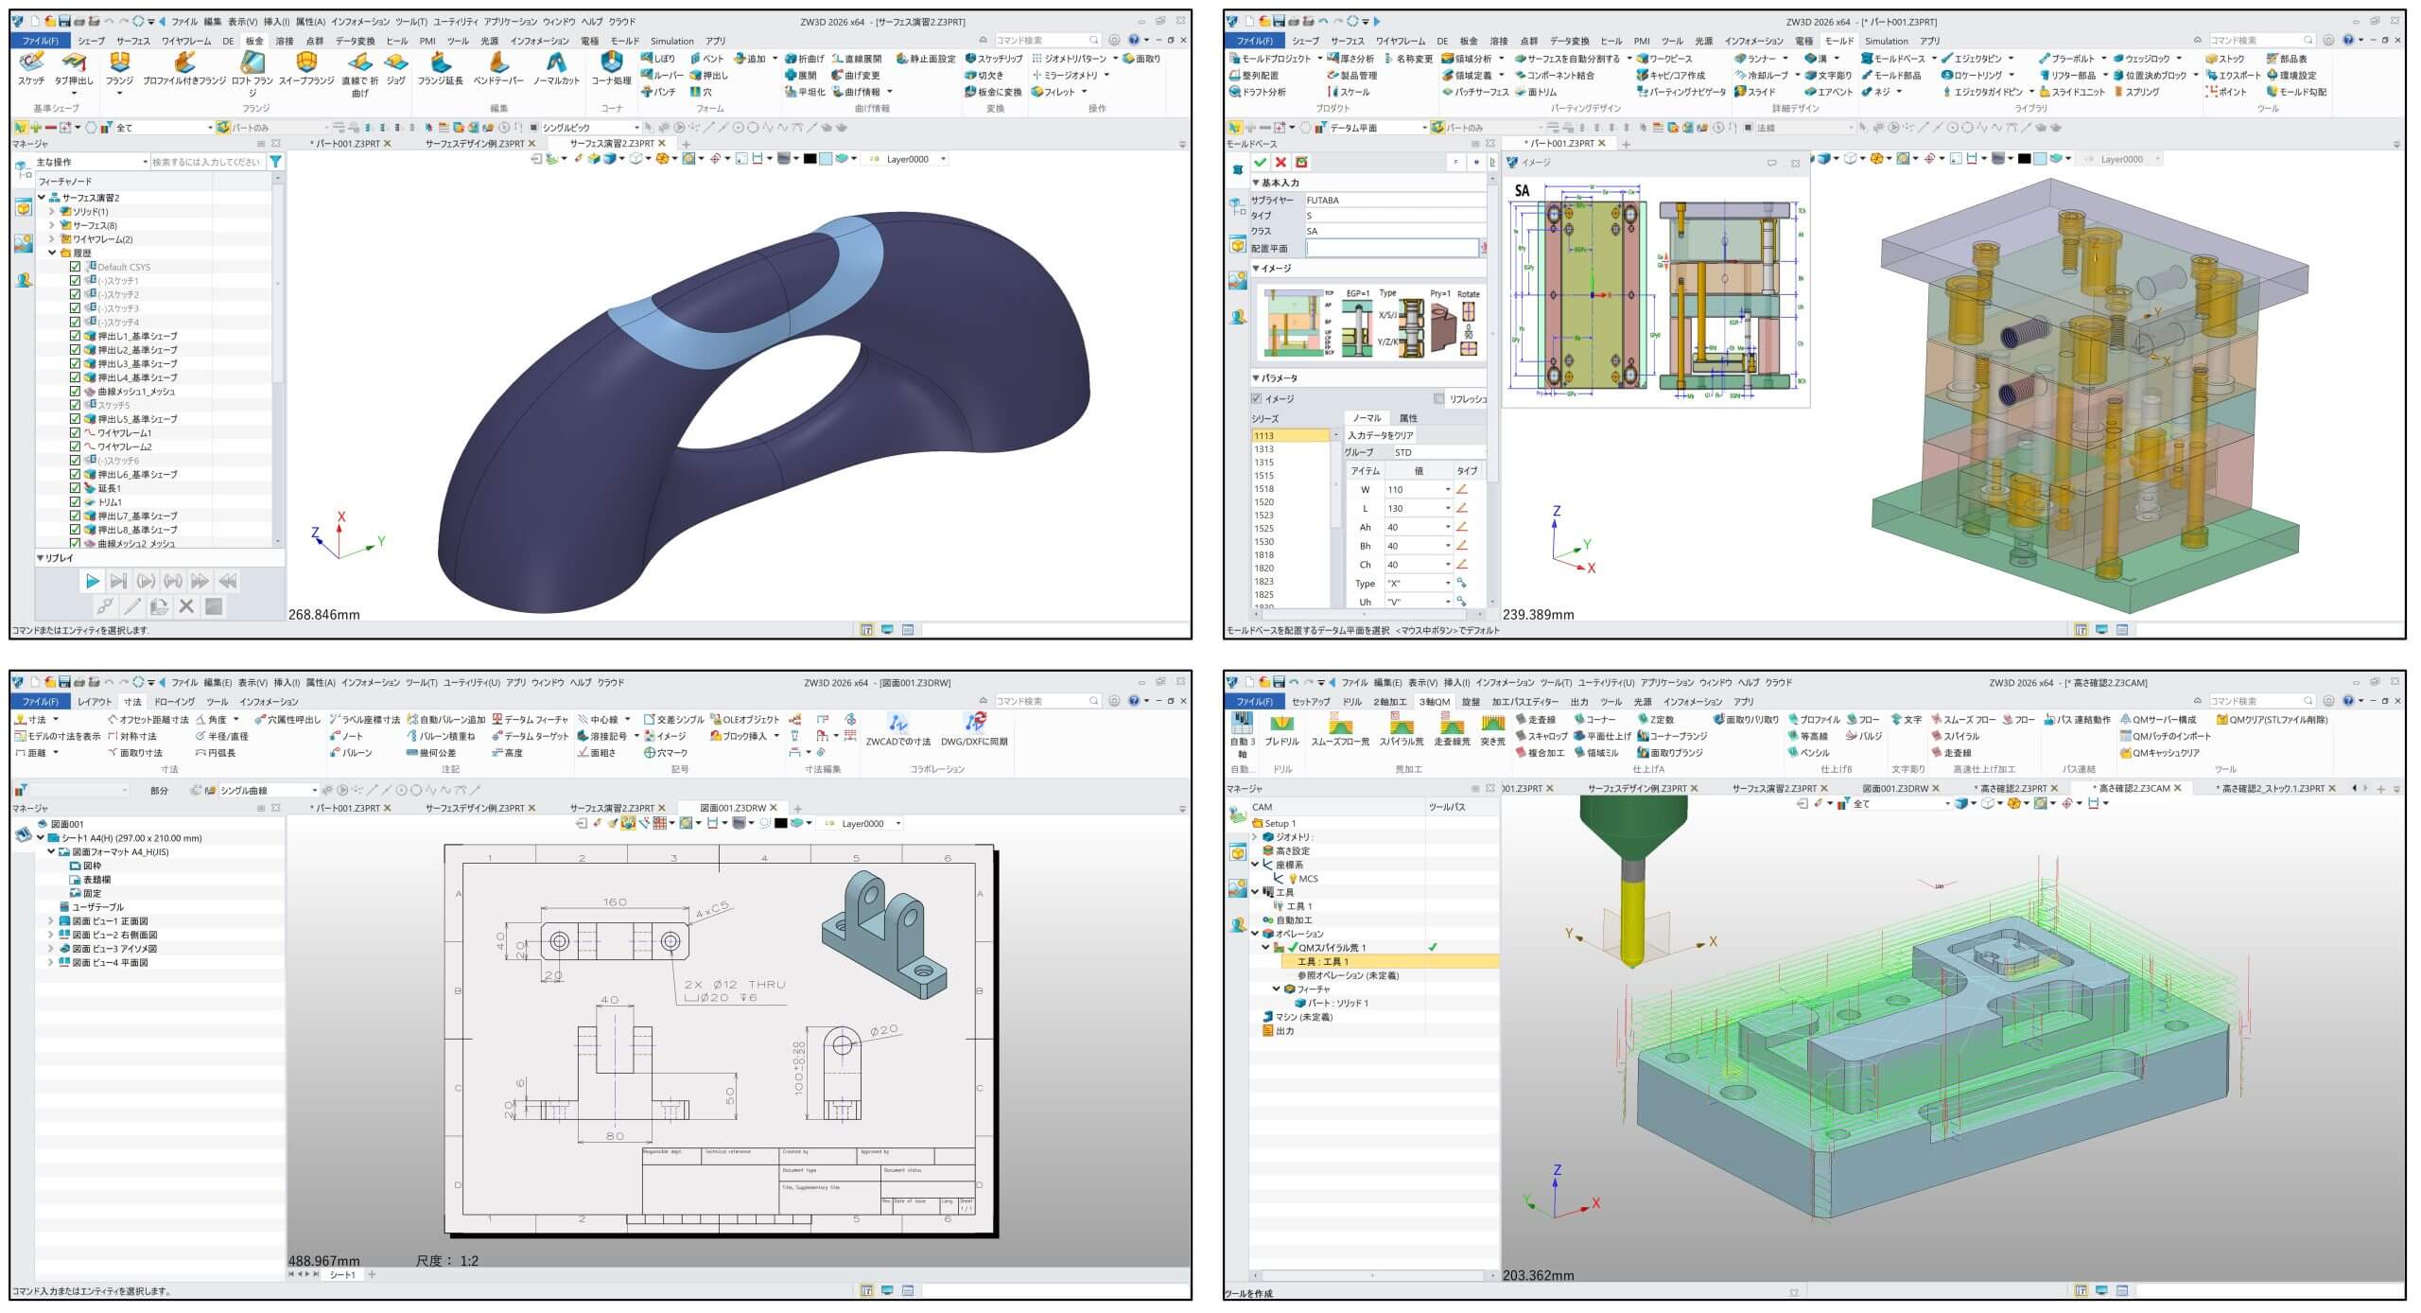Expand the ソリッド(1) tree node
2421x1313 pixels.
[52, 212]
